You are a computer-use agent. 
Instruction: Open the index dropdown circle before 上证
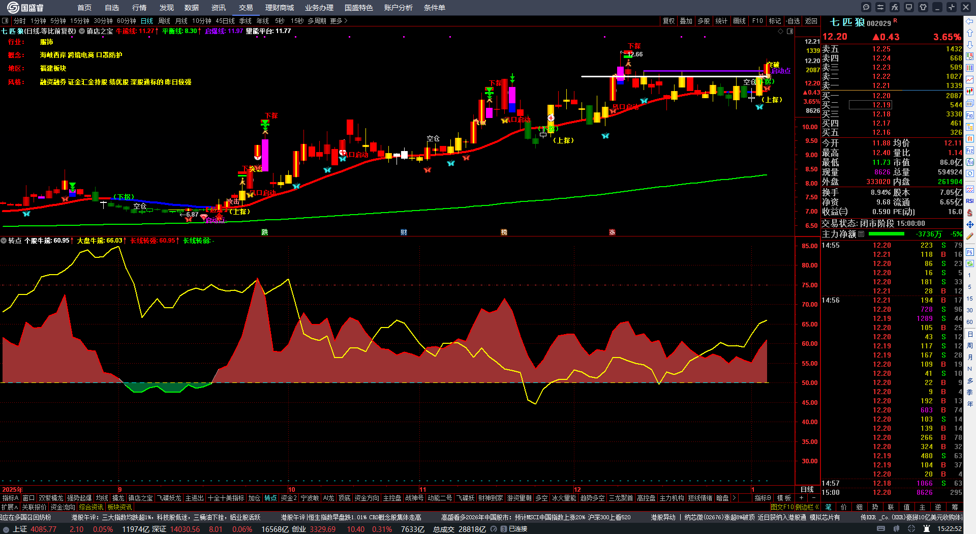(x=6, y=529)
